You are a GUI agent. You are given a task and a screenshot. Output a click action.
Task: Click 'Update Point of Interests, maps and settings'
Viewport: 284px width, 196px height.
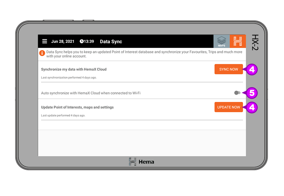77,107
